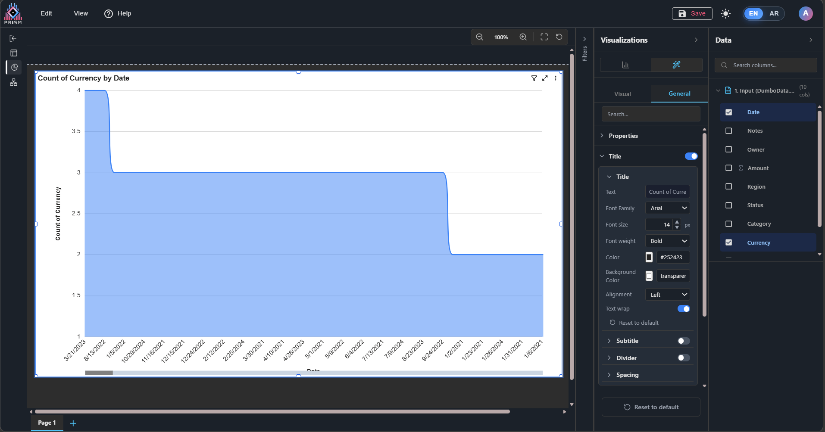Open the Edit menu

point(46,13)
